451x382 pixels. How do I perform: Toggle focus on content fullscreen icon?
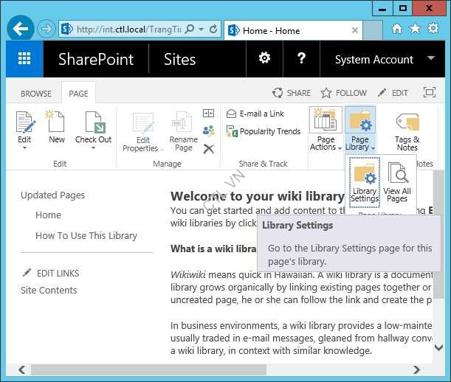tap(430, 93)
